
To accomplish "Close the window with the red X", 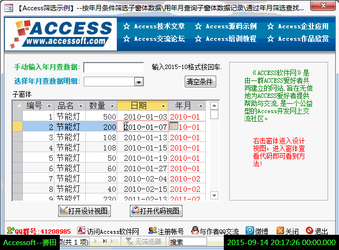I will coord(323,5).
